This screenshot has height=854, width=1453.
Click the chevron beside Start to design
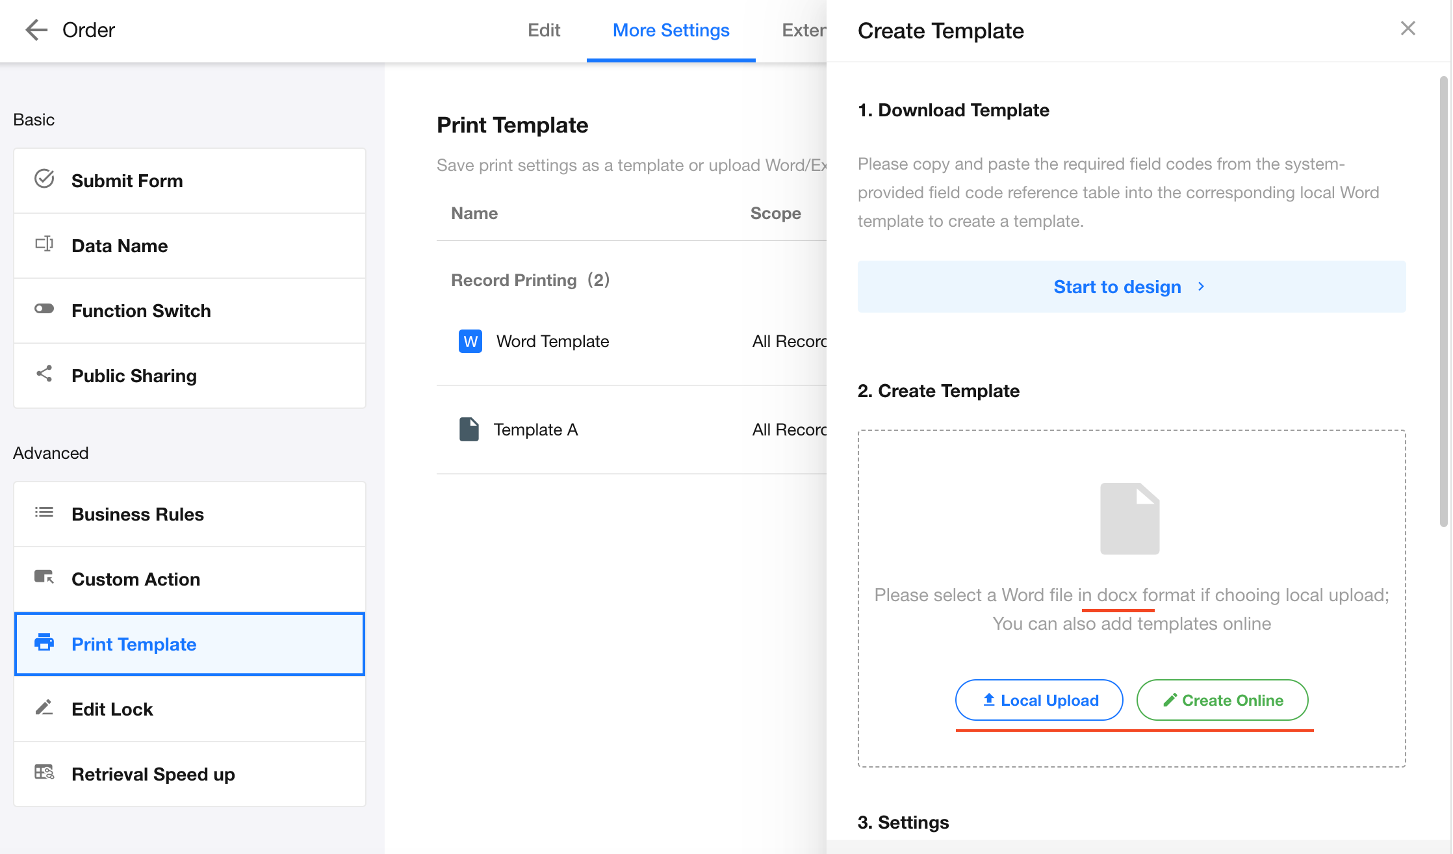pyautogui.click(x=1201, y=287)
